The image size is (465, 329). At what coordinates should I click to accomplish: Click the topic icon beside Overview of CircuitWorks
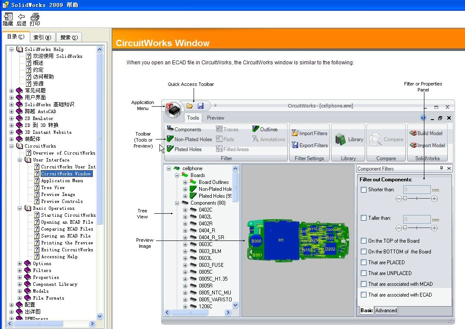coord(29,153)
